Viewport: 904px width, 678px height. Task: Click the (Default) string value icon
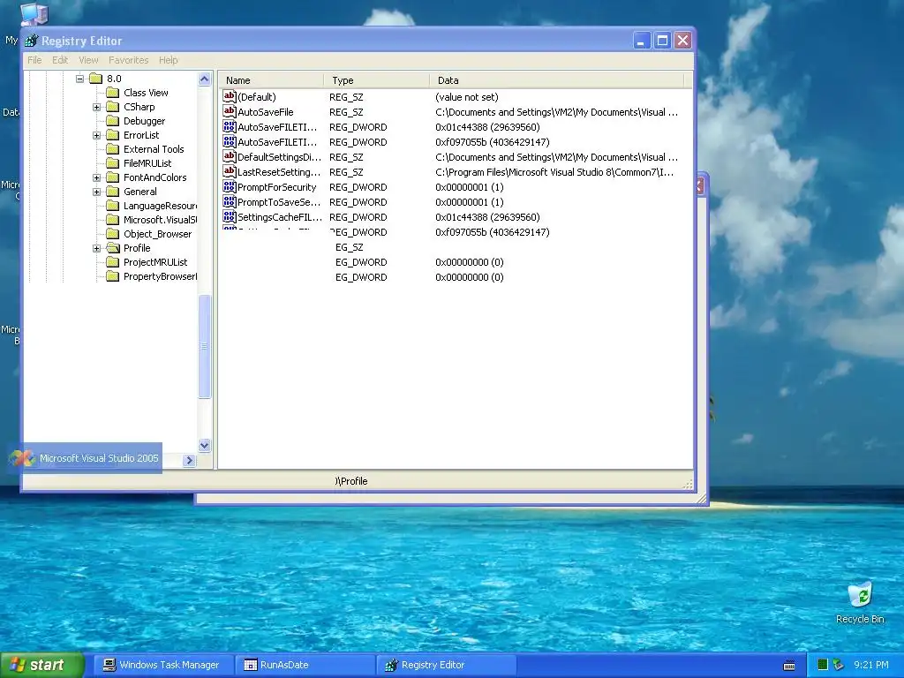[229, 97]
